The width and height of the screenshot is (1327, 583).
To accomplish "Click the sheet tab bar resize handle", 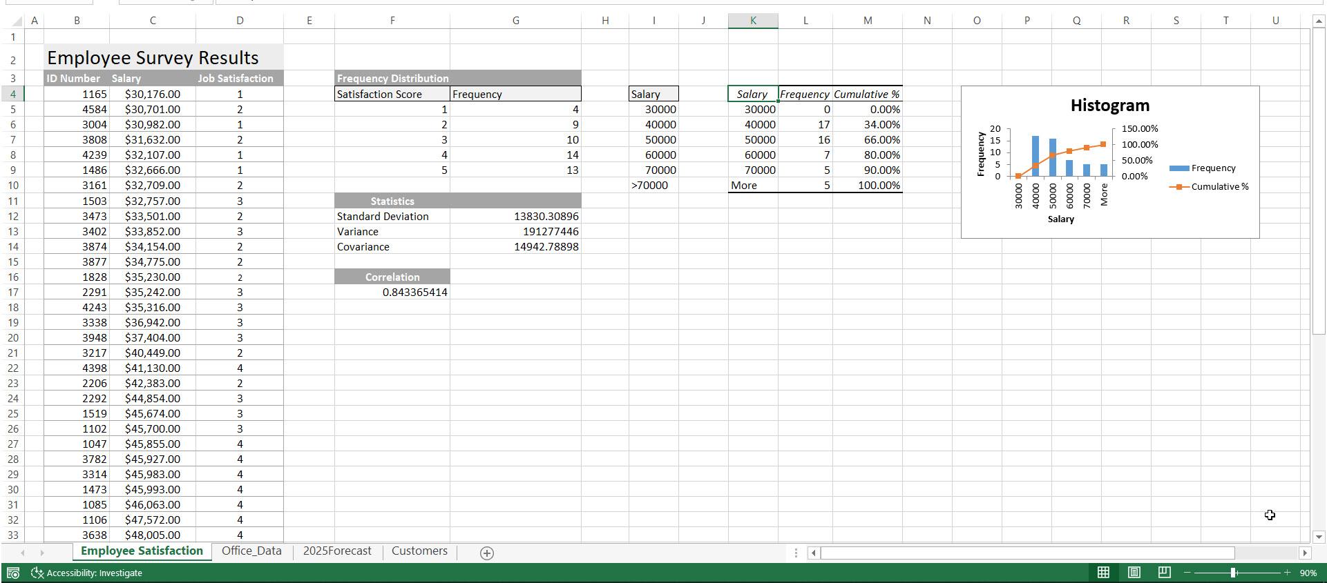I will click(796, 553).
